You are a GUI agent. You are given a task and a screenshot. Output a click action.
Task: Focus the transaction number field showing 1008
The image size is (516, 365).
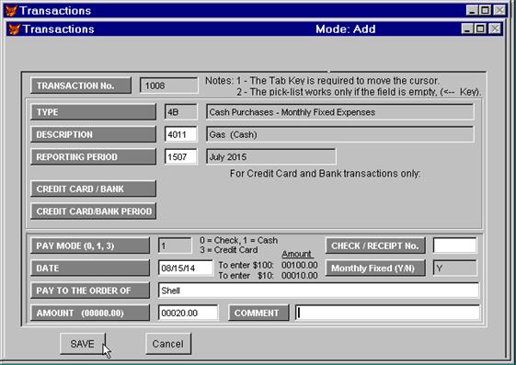169,86
